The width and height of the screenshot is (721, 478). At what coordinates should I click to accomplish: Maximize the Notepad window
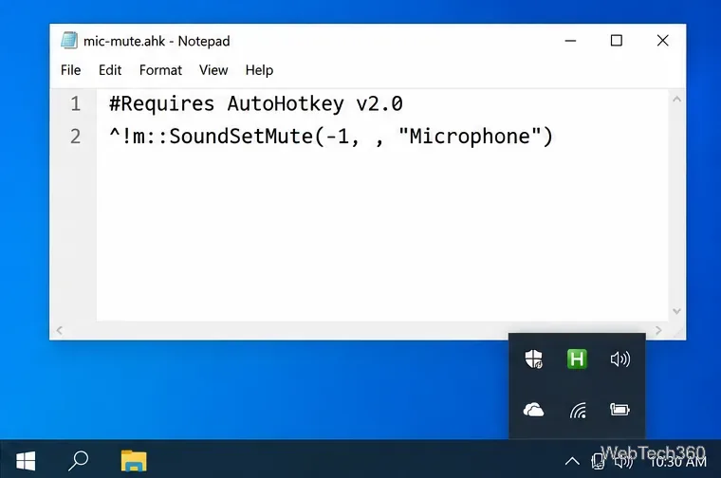[616, 41]
